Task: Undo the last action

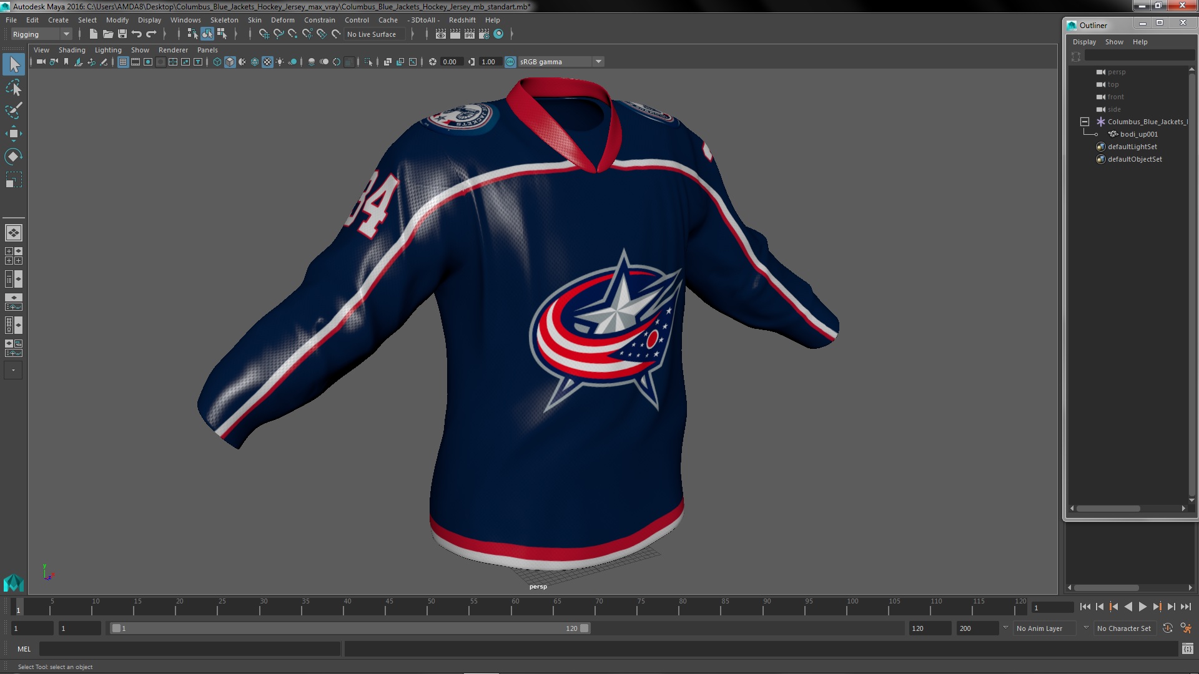Action: click(137, 34)
